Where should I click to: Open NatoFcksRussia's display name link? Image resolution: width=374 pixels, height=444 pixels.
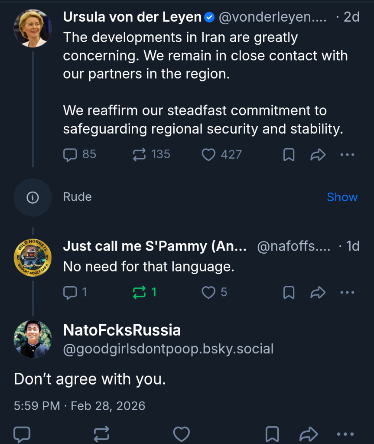pyautogui.click(x=122, y=330)
